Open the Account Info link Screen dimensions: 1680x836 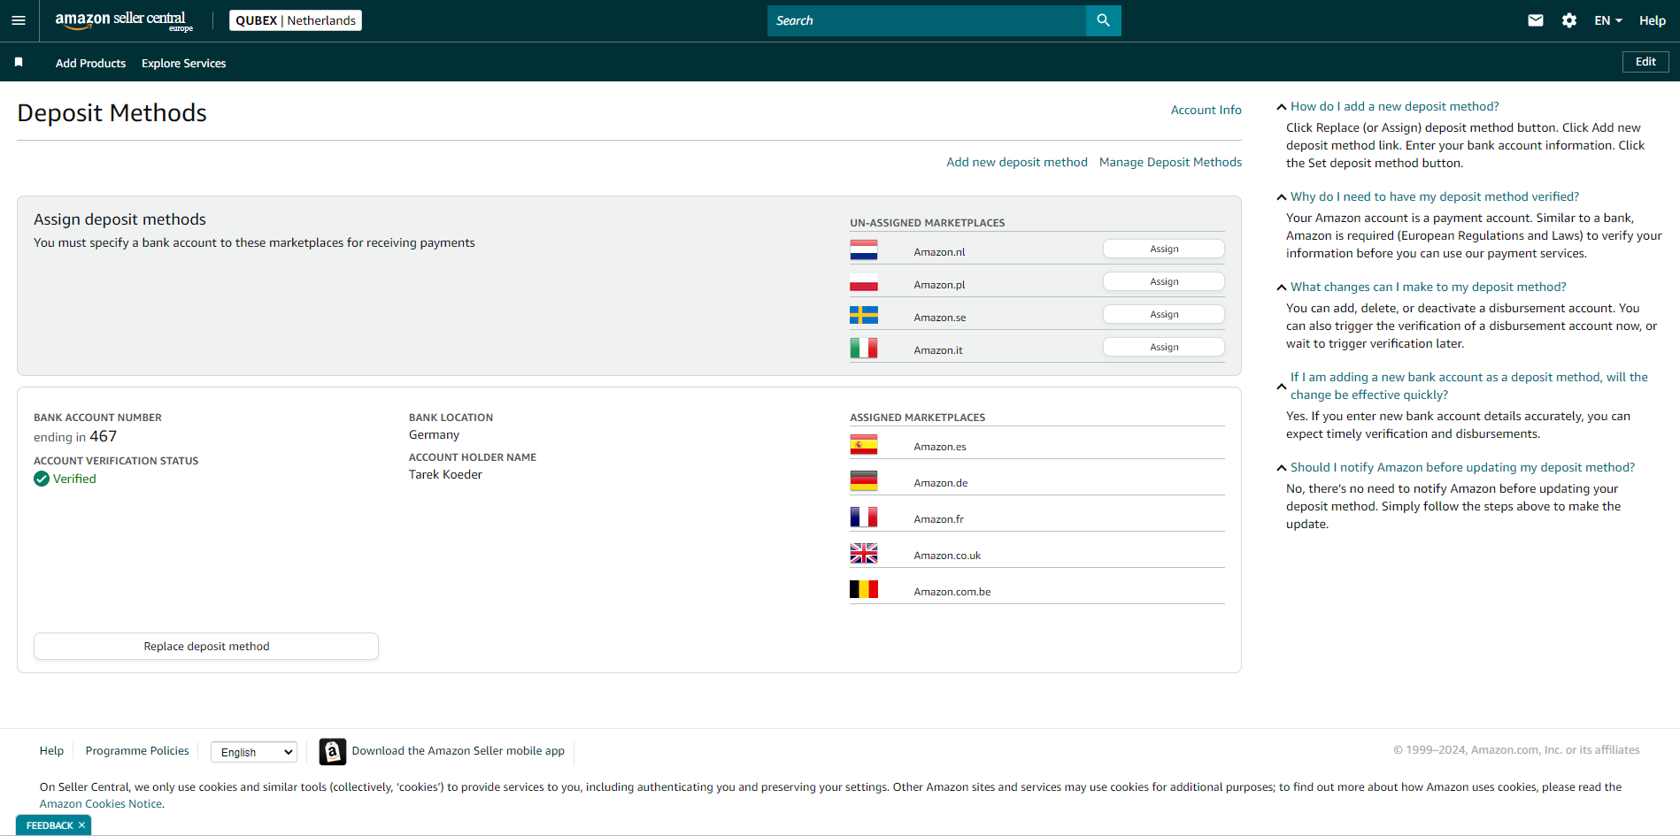coord(1206,110)
